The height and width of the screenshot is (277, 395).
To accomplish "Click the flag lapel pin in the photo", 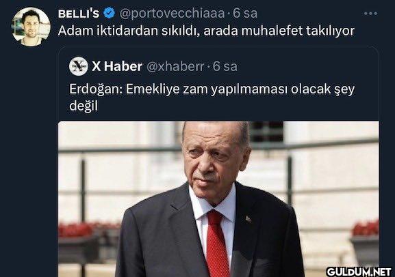I will [249, 219].
